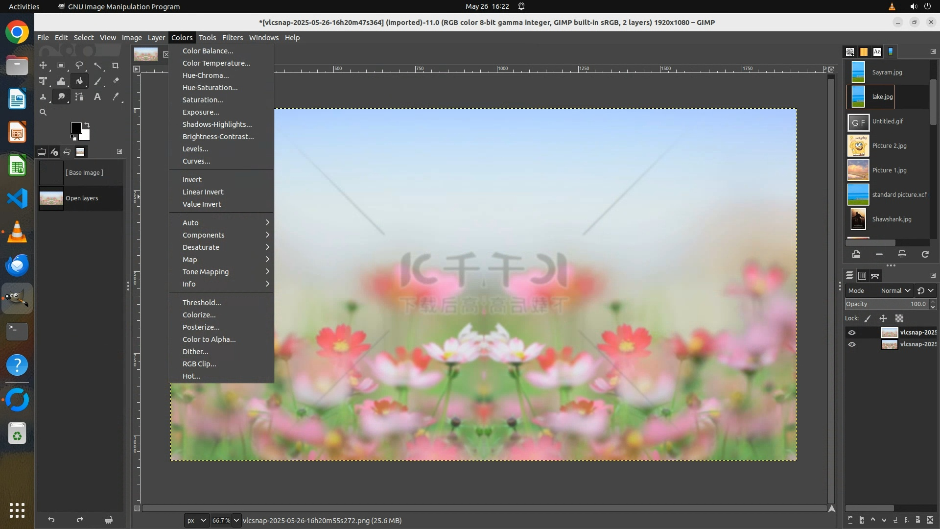Select the Paths tool
The image size is (940, 529).
(x=79, y=97)
